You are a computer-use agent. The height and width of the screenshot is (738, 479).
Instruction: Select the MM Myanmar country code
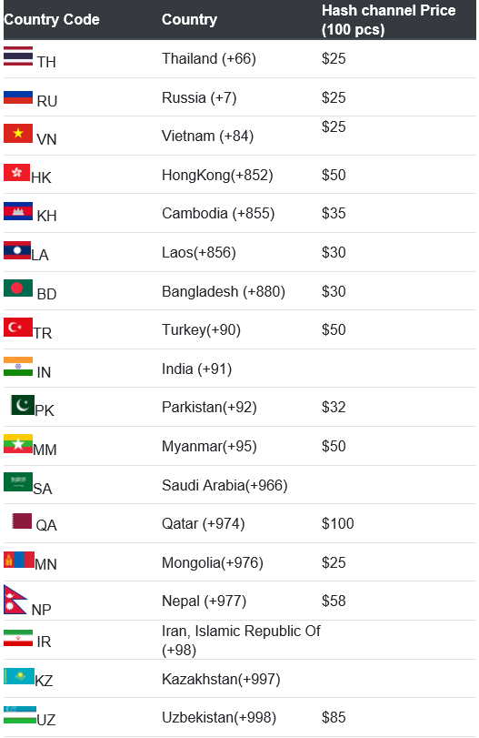click(45, 450)
